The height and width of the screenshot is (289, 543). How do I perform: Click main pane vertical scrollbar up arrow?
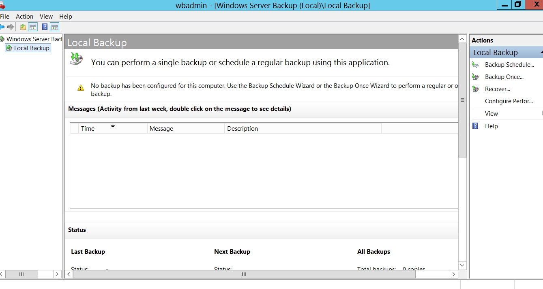462,39
